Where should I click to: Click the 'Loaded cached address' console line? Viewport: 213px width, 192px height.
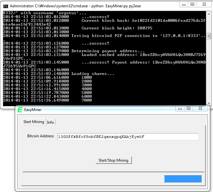[x=144, y=55]
